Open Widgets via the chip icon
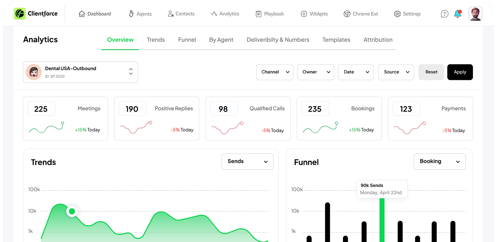The image size is (497, 242). tap(304, 14)
